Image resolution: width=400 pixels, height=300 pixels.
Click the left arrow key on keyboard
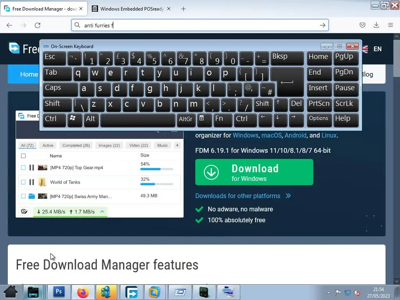265,120
